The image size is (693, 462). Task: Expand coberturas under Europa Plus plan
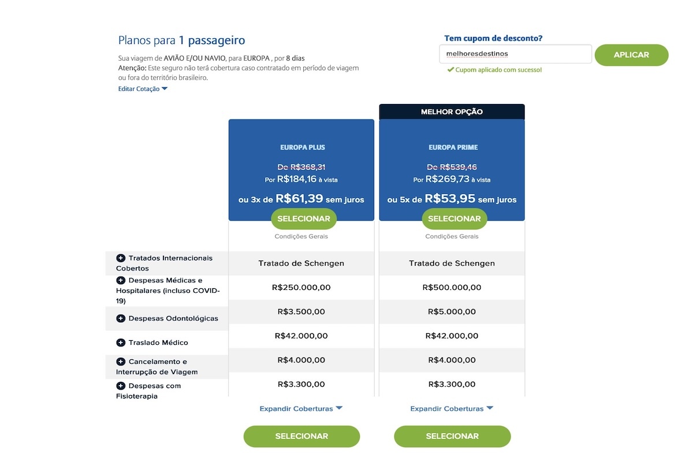click(x=301, y=408)
